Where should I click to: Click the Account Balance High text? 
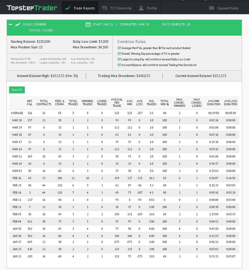tap(47, 76)
